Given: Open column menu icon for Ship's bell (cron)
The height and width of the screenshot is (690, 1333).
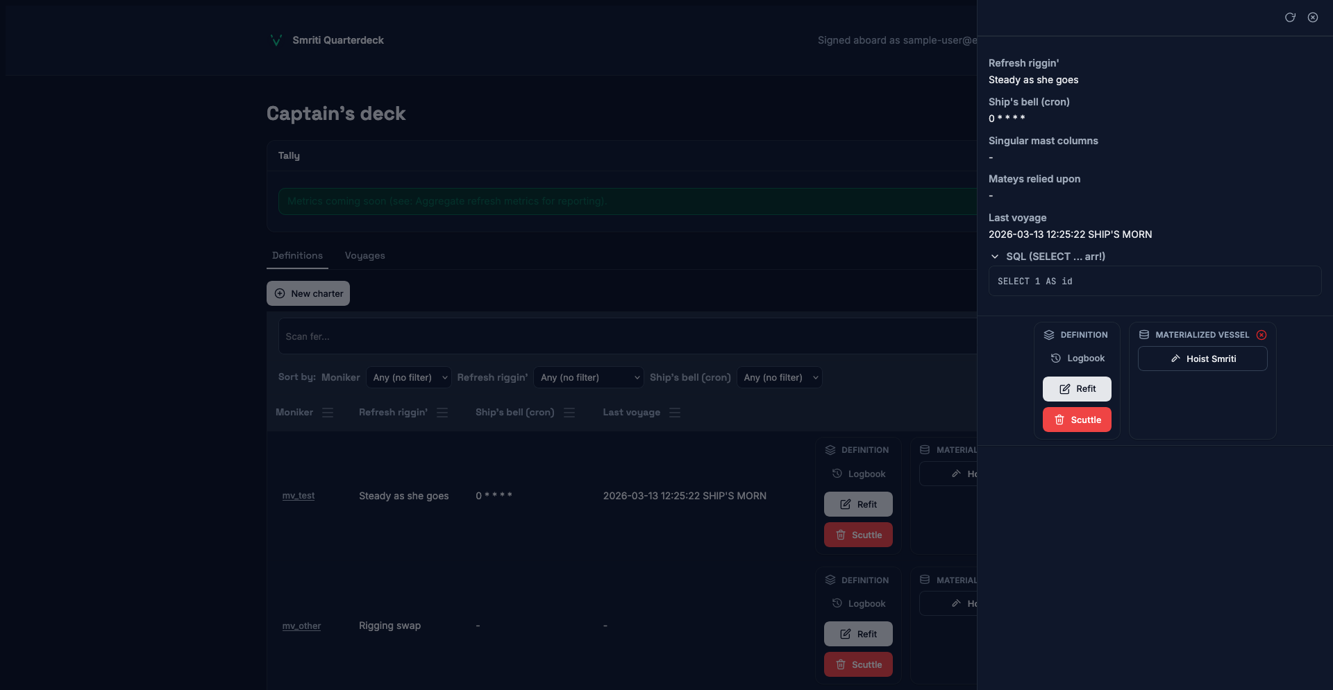Looking at the screenshot, I should [x=569, y=413].
